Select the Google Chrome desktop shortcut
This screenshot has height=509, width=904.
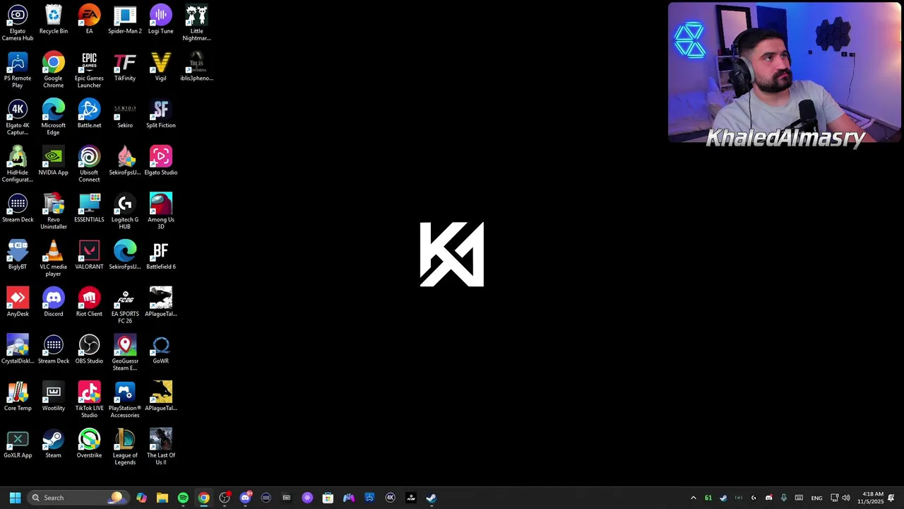54,70
